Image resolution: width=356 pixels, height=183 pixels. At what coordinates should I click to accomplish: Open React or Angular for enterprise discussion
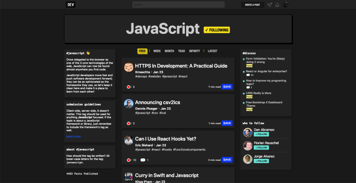[267, 71]
